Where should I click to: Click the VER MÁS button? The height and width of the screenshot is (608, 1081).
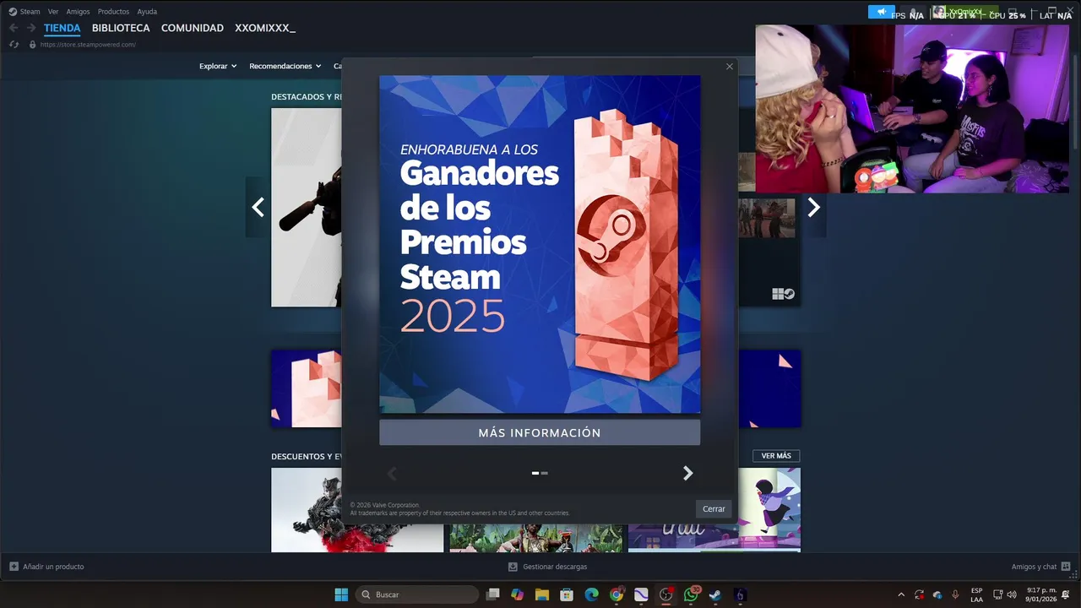(x=776, y=456)
